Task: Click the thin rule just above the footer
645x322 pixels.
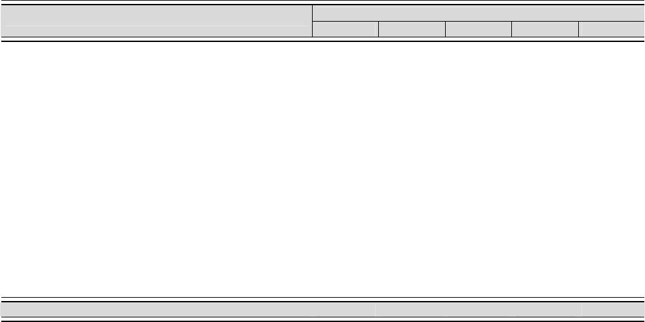Action: [322, 297]
